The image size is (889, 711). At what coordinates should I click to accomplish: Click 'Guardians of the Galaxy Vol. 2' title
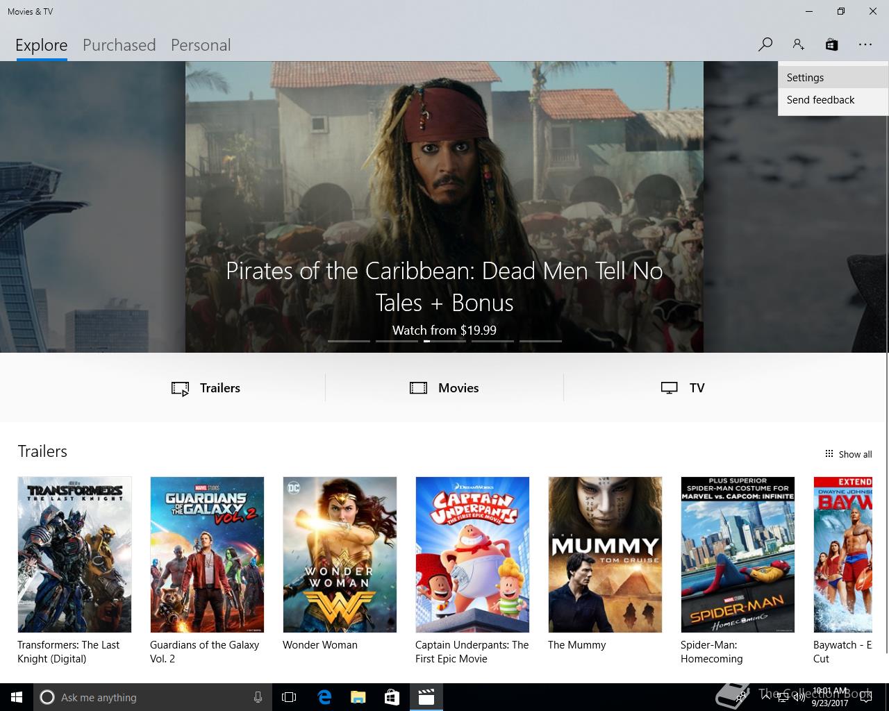[x=205, y=652]
